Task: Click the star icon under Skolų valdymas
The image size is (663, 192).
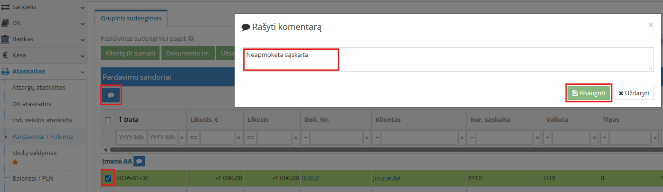Action: coord(15,162)
